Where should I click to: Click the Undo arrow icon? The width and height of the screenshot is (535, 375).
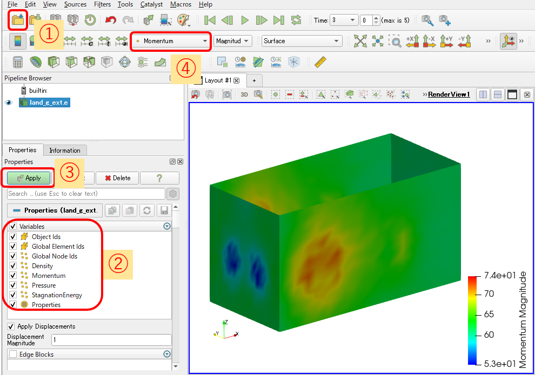pyautogui.click(x=111, y=20)
